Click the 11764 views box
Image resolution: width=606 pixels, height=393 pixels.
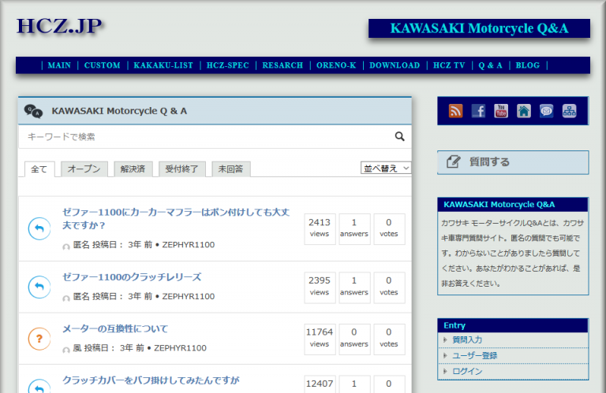(x=320, y=339)
